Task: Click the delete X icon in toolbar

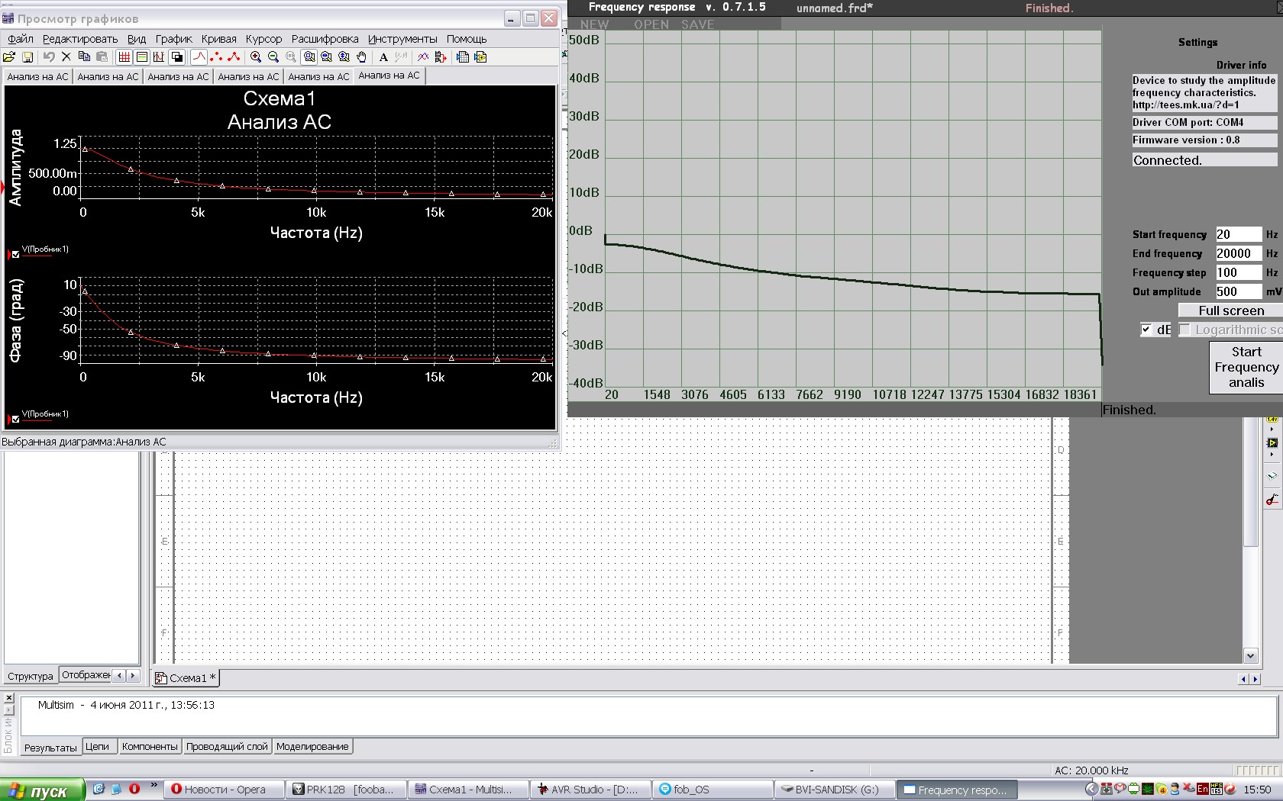Action: (66, 57)
